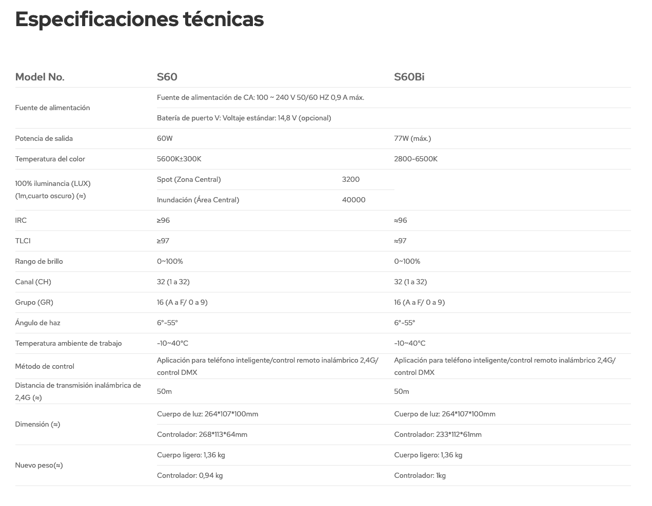The image size is (652, 506).
Task: Click the 77W (máx.) output power value
Action: 412,138
